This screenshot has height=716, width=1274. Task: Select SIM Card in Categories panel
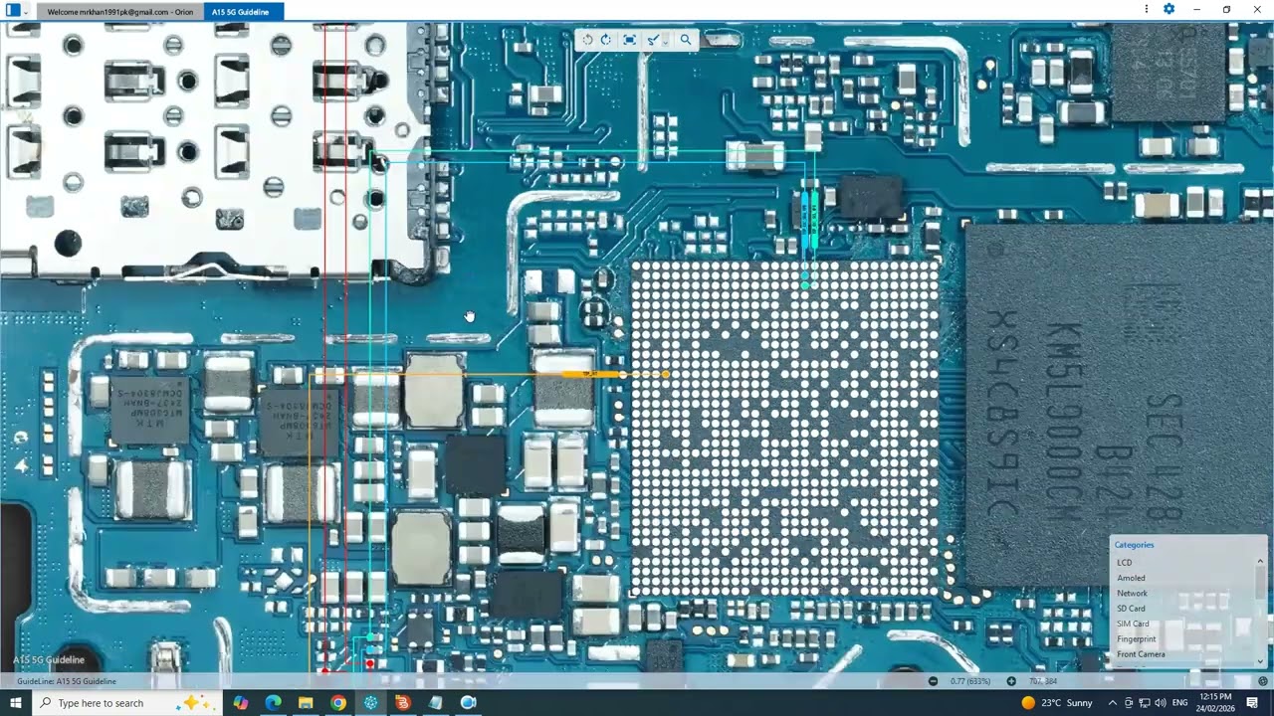pyautogui.click(x=1134, y=624)
